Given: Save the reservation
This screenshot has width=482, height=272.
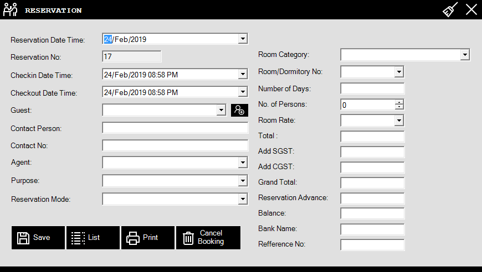Looking at the screenshot, I should pos(38,238).
